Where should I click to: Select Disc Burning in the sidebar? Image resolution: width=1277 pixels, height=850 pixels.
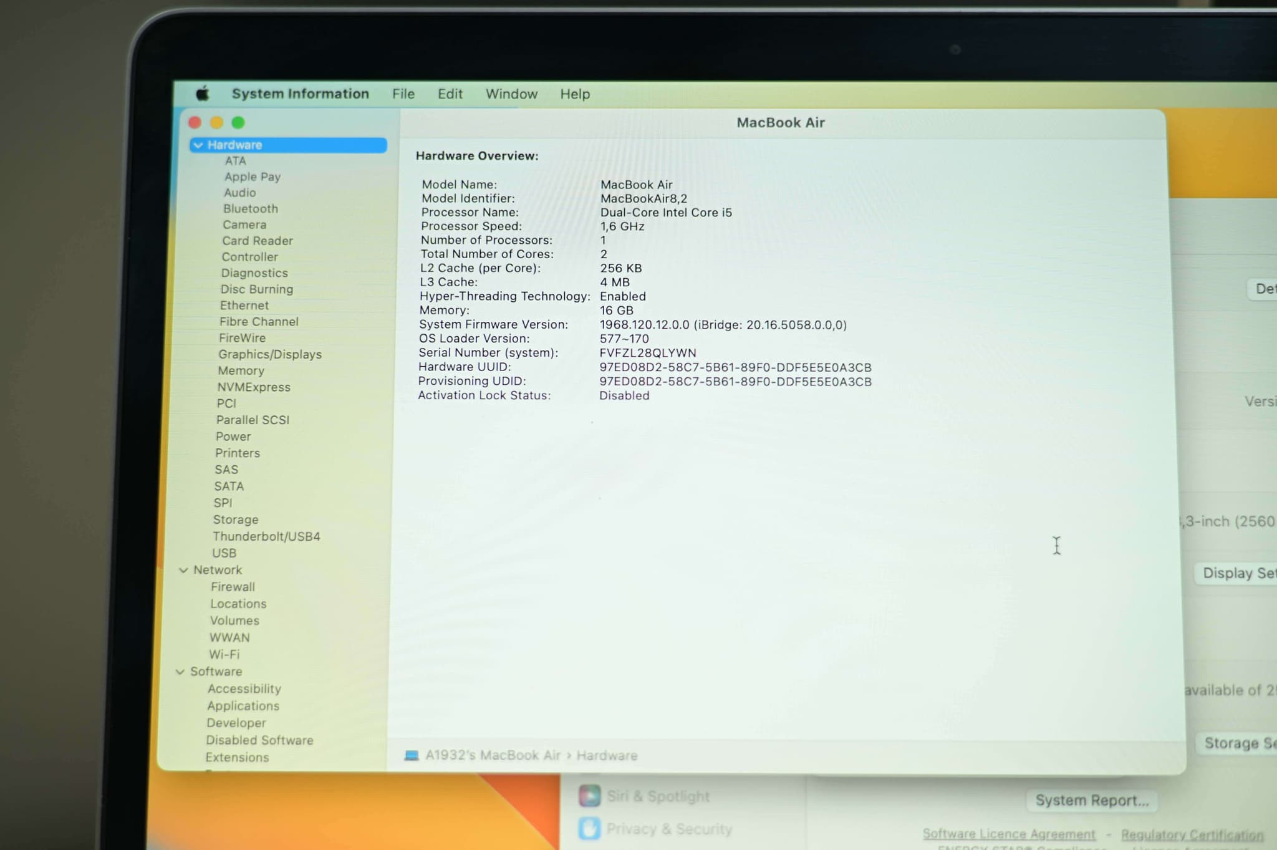257,289
